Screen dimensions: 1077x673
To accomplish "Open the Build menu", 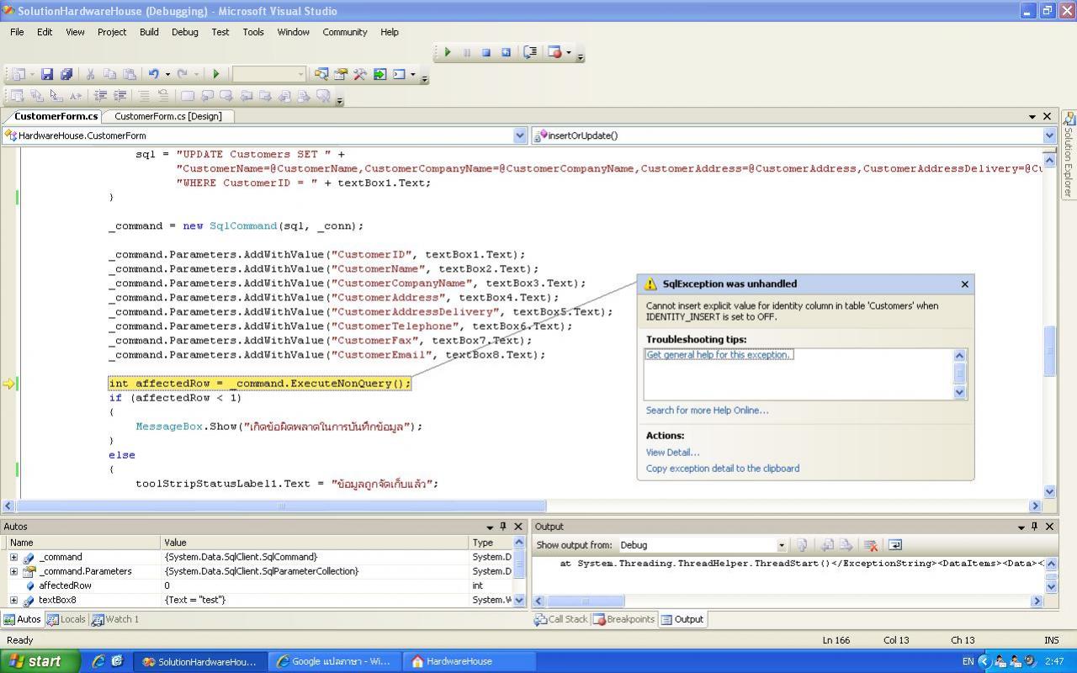I will click(x=149, y=32).
